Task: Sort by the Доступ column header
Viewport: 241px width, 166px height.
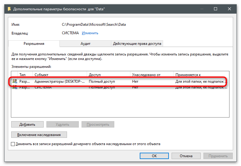Action: click(109, 75)
